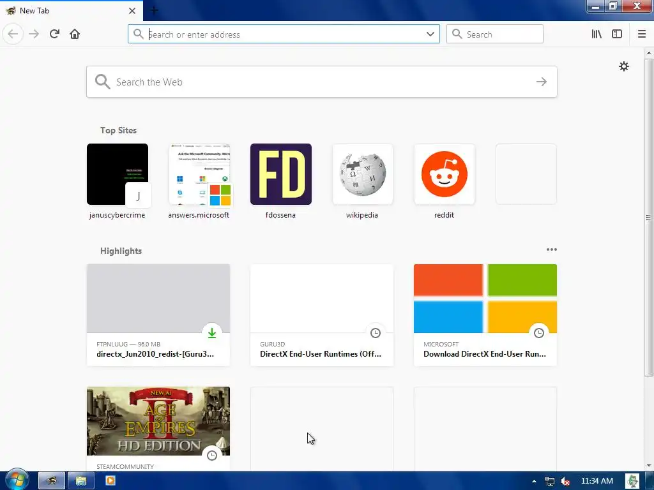Open the muted volume tray icon

tap(565, 481)
